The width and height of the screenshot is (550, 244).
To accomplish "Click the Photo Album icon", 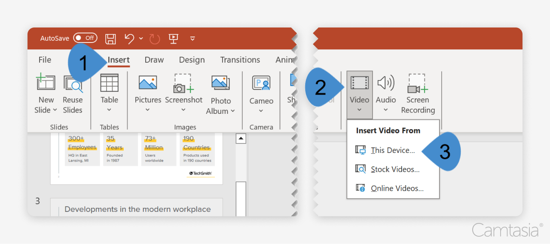I will (221, 83).
